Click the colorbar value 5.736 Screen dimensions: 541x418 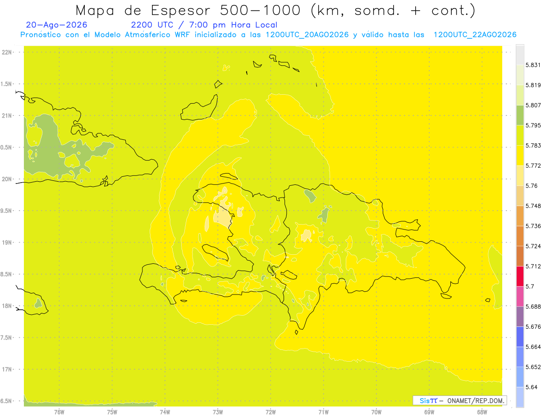533,226
